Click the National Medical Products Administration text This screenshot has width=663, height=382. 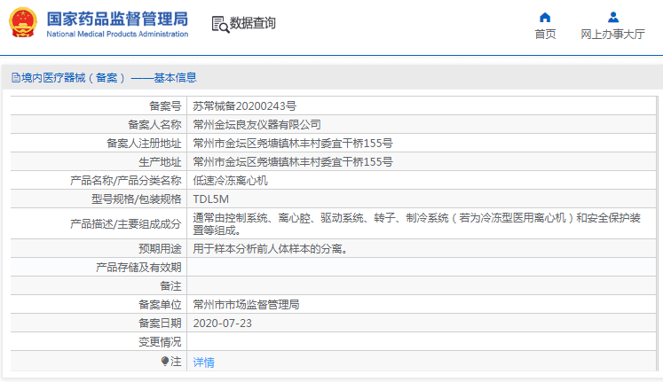[x=116, y=35]
